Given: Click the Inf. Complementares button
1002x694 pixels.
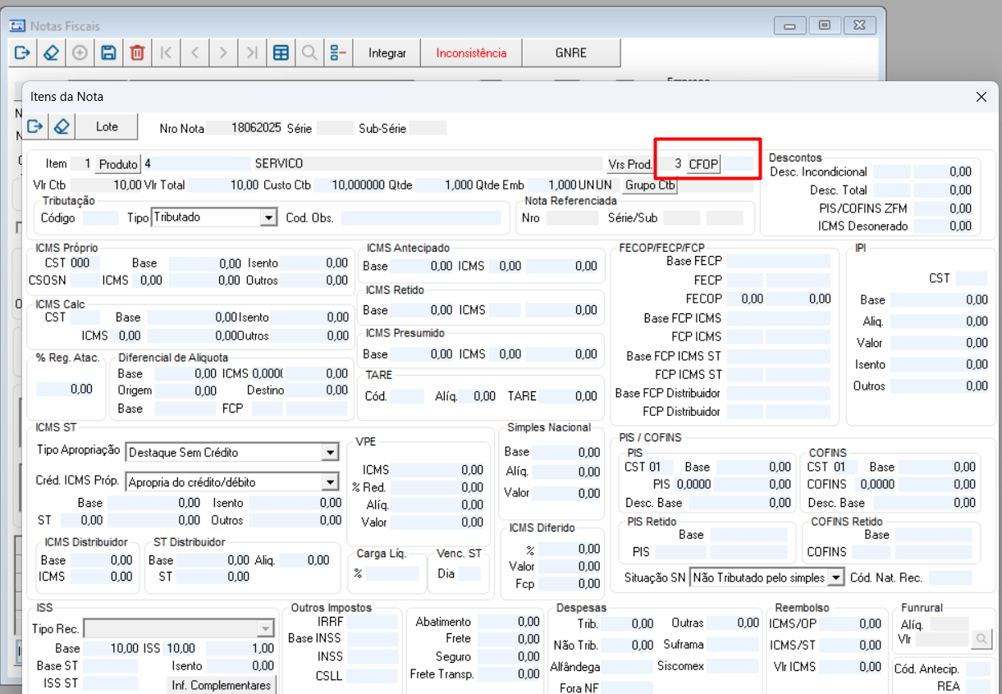Looking at the screenshot, I should (x=222, y=685).
